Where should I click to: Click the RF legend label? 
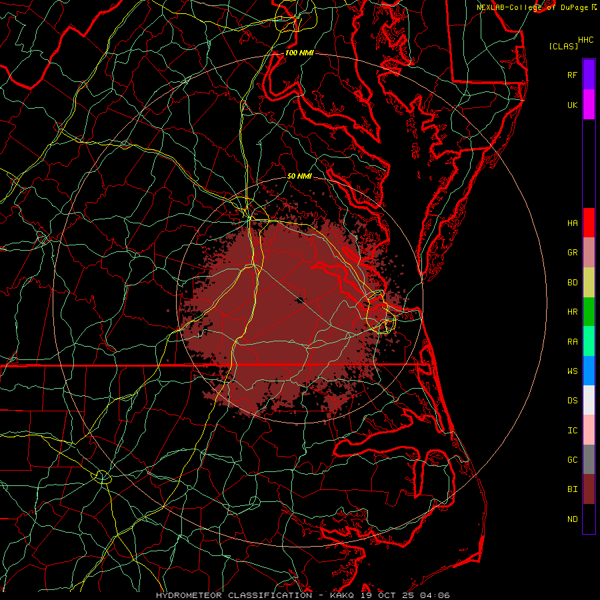click(573, 75)
